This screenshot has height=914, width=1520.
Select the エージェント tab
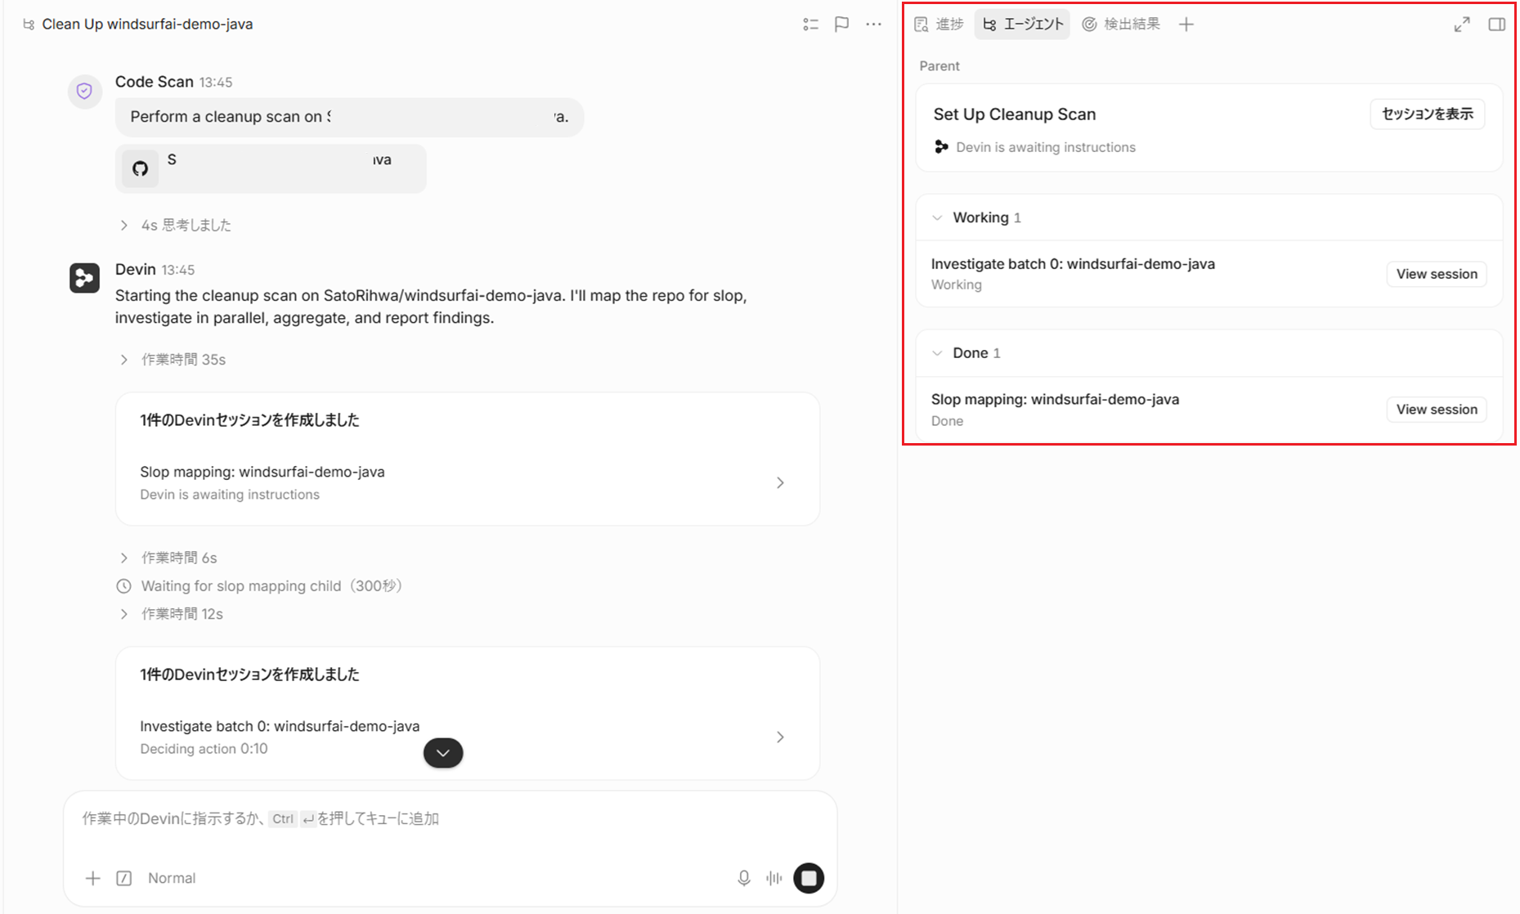click(x=1023, y=25)
